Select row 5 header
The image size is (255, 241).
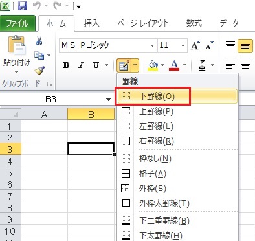(10, 172)
